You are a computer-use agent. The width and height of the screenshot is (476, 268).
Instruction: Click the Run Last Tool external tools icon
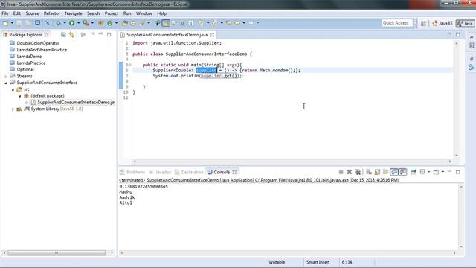click(x=86, y=23)
